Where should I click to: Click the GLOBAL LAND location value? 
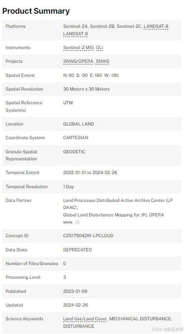(x=78, y=124)
